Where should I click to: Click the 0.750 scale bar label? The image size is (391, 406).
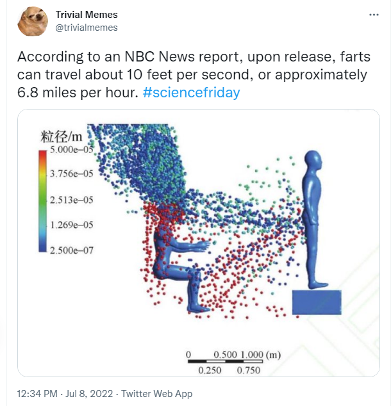pyautogui.click(x=247, y=370)
